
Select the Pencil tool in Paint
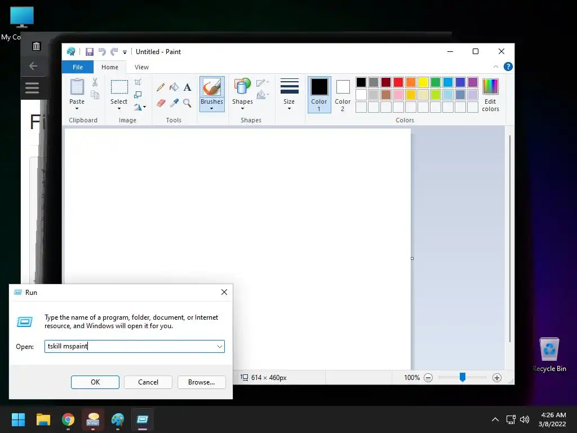click(x=161, y=87)
